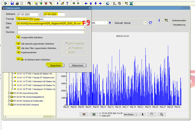The image size is (195, 130).
Task: Click the blue circular refresh icon
Action: pos(150,23)
